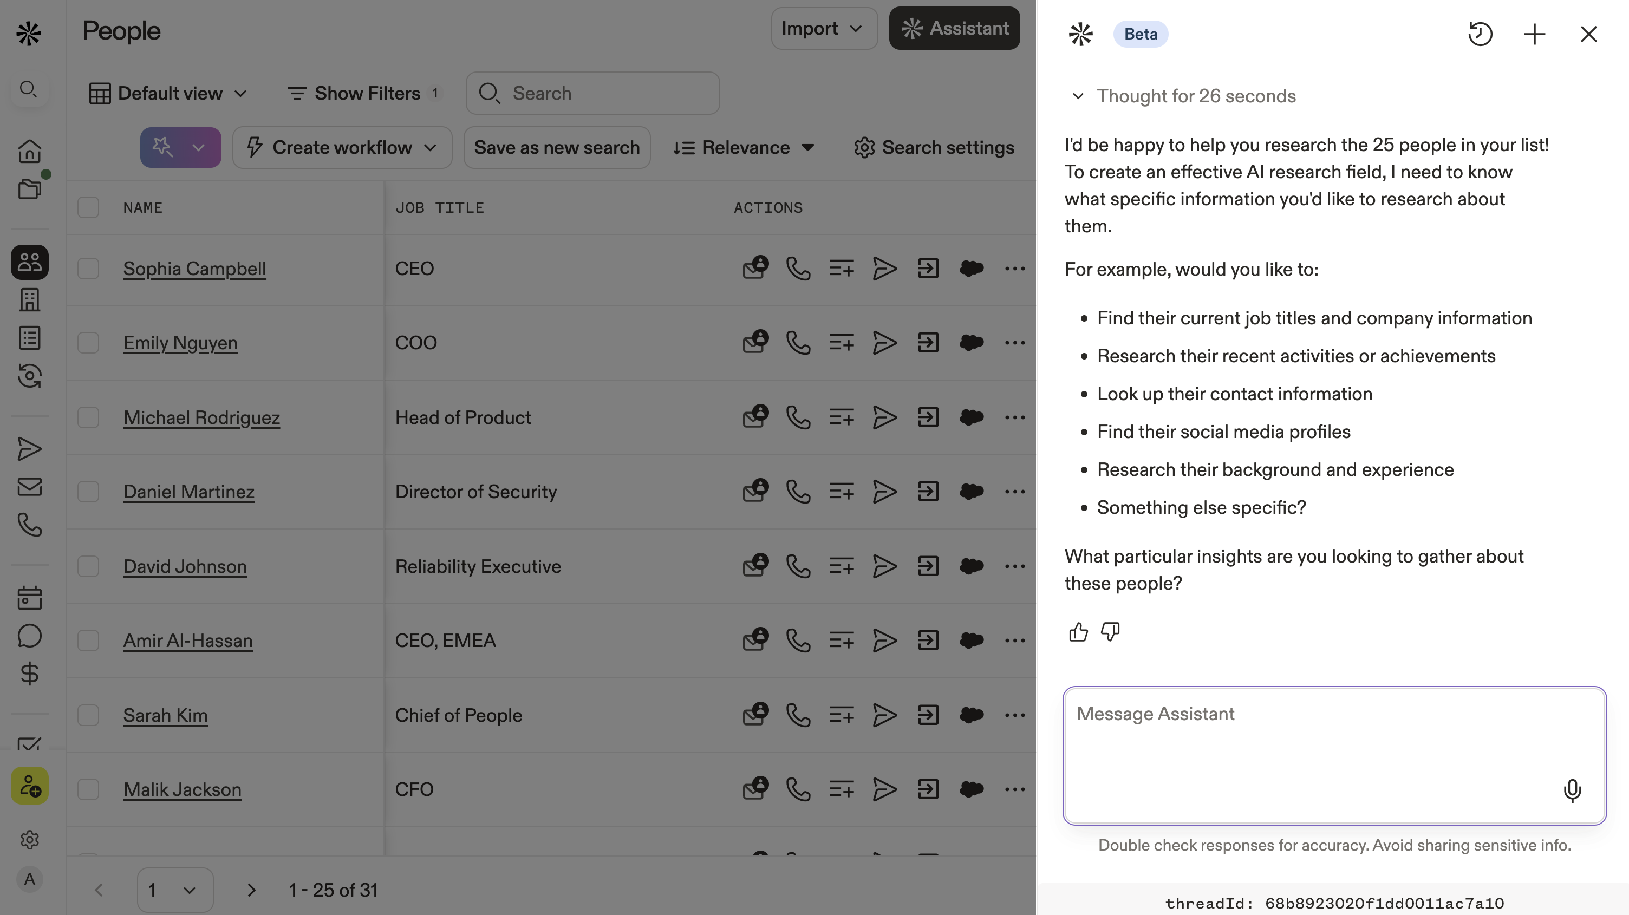Select Sarah Kim's row checkbox
1629x915 pixels.
(x=88, y=715)
